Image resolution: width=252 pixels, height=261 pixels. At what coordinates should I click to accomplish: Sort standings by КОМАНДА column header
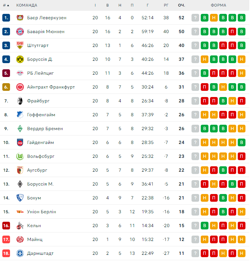pos(27,5)
